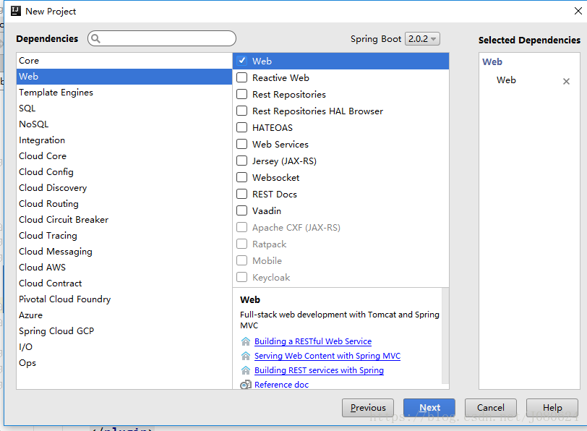
Task: Remove Web from selected dependencies
Action: click(566, 81)
